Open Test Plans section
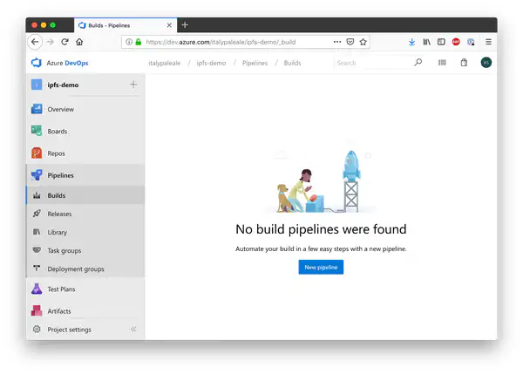Screen dimensions: 523x374 (60, 289)
